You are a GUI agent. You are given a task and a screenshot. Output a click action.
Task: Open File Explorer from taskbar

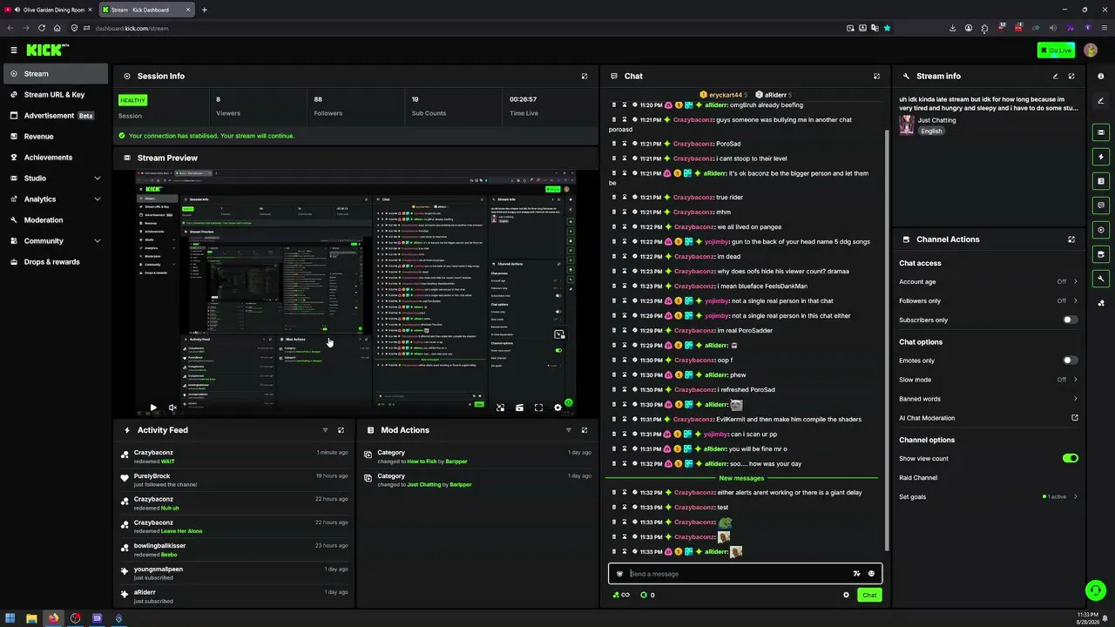tap(32, 618)
